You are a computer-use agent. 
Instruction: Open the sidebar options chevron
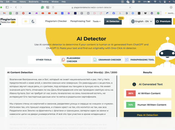[11, 7]
